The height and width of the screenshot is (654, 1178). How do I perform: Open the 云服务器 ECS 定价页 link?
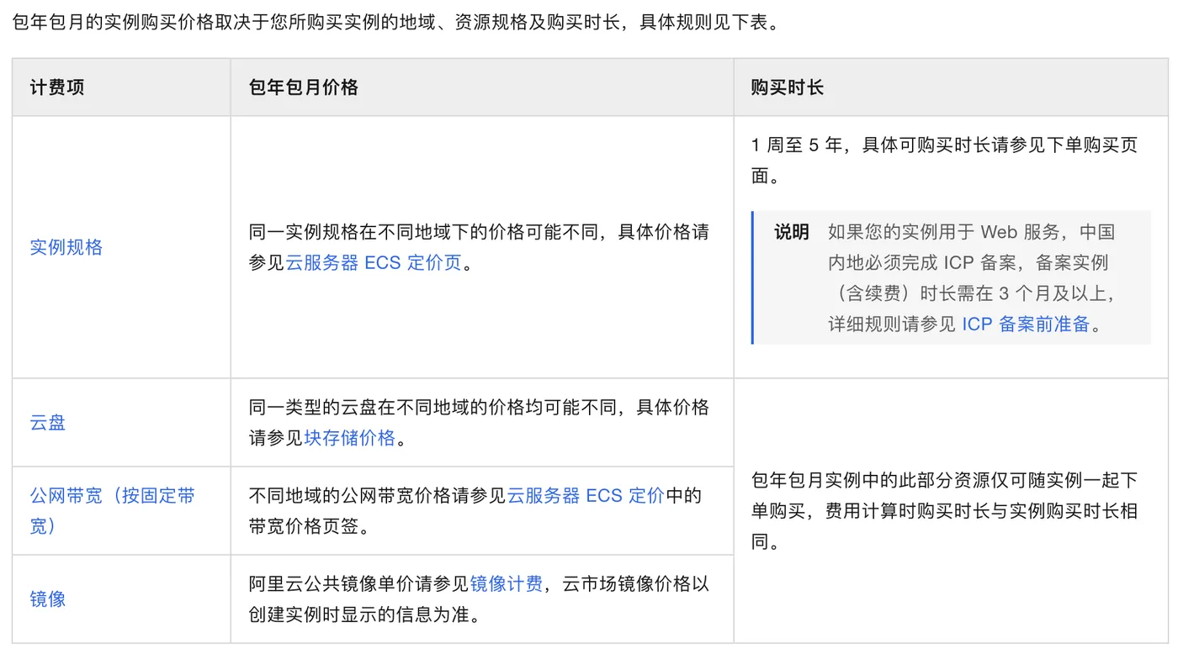pyautogui.click(x=373, y=262)
